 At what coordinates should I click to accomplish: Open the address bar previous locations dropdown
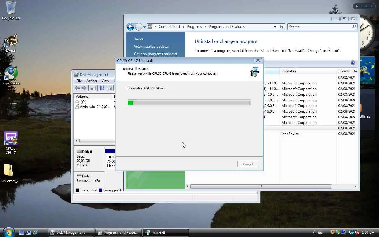coord(275,27)
